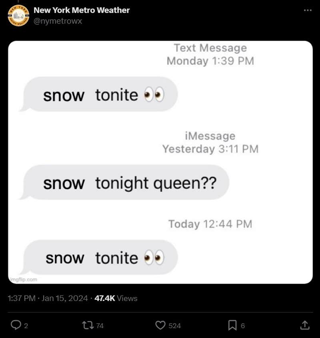The height and width of the screenshot is (338, 320).
Task: Click the New York Metro Weather avatar
Action: [18, 16]
